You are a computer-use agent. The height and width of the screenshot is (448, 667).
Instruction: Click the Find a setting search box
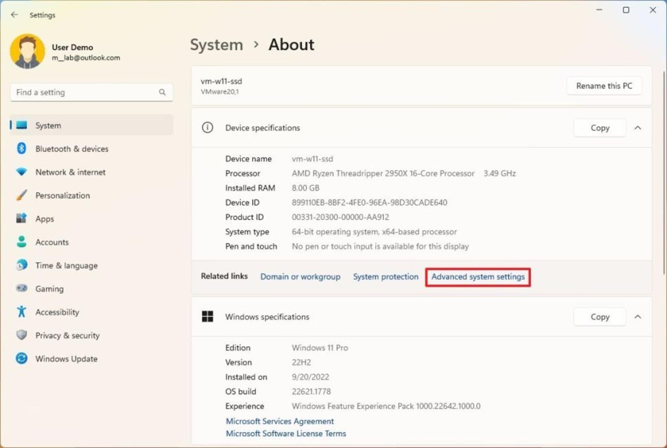click(92, 92)
